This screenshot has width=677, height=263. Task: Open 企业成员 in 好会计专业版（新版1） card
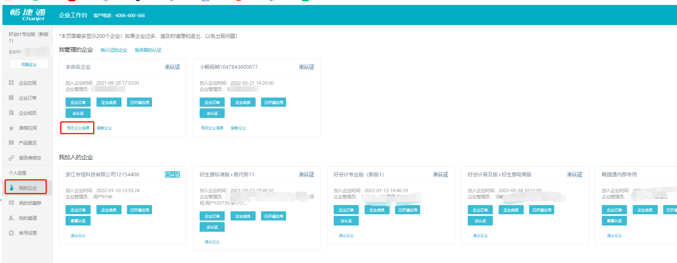point(377,210)
